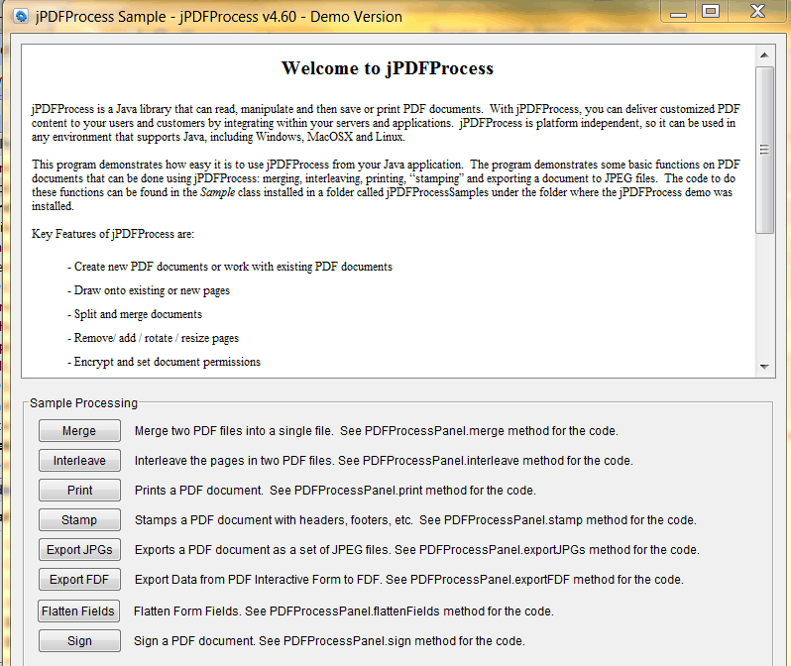Click the 'Sample Processing' group label

(x=83, y=403)
